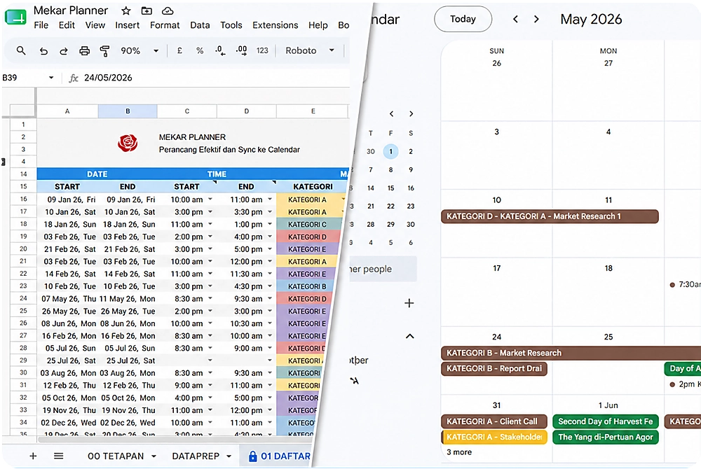Open the all sheets list icon
The image size is (701, 469).
pyautogui.click(x=59, y=456)
